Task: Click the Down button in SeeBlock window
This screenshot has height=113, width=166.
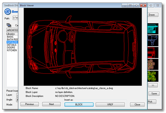Action: click(x=153, y=15)
